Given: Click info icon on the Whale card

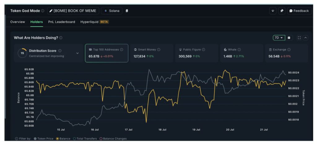Looking at the screenshot, I should pos(239,50).
